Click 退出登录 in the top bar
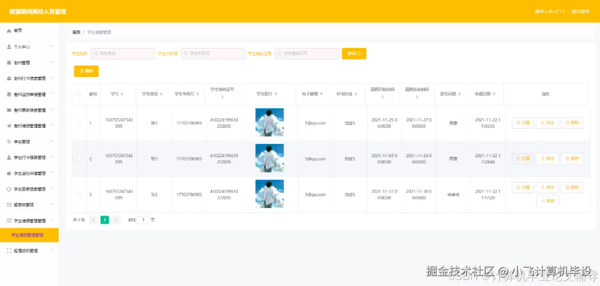The height and width of the screenshot is (286, 600). 581,11
